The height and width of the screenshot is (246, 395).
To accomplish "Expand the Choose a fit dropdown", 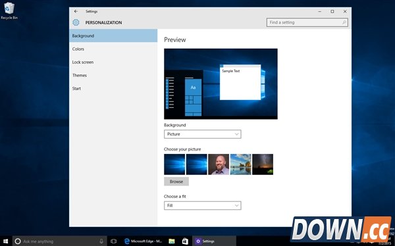I will coord(203,205).
